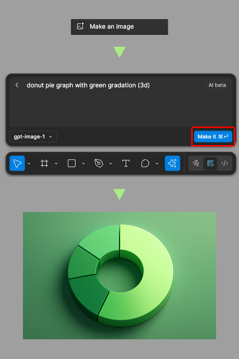239x359 pixels.
Task: Click the Make it button
Action: point(213,137)
